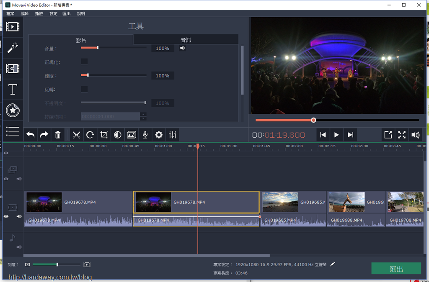Click the tools panel vertical scrollbar
Viewport: 429px width, 282px height.
(x=242, y=70)
